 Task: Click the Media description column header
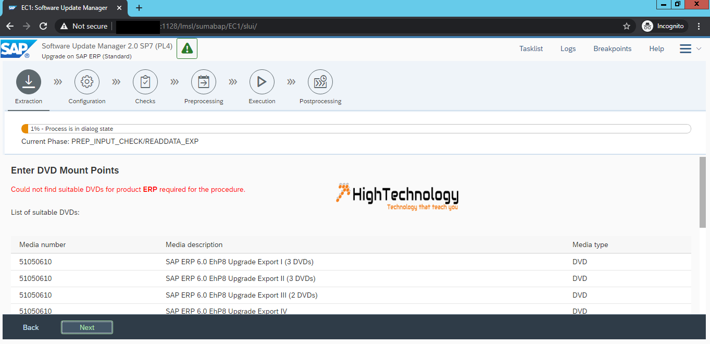point(194,244)
